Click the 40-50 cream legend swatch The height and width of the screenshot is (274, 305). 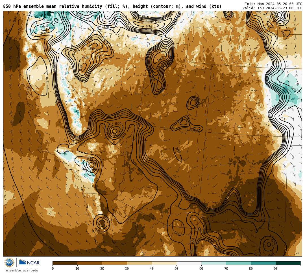(164, 263)
